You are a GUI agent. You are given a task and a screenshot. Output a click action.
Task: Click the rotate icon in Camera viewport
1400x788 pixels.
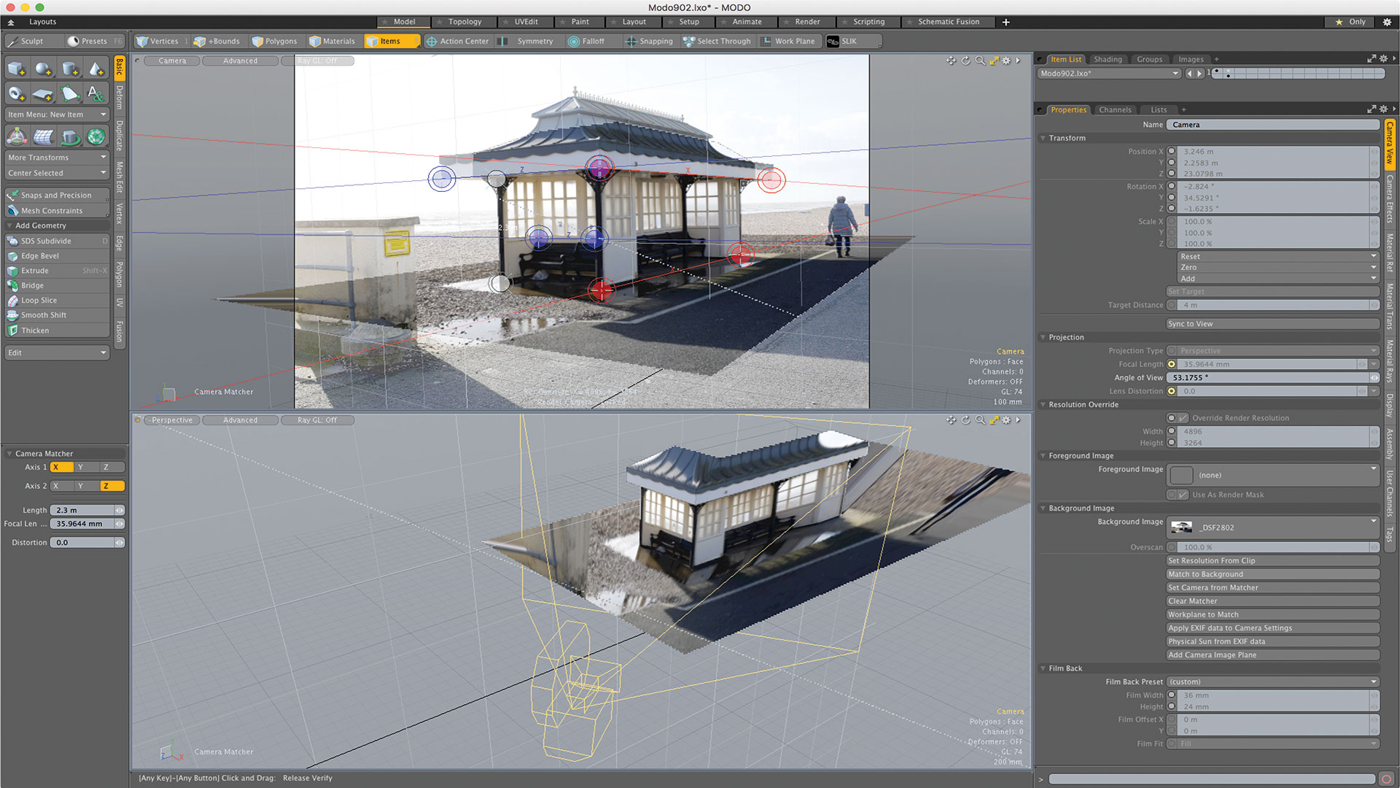(966, 61)
